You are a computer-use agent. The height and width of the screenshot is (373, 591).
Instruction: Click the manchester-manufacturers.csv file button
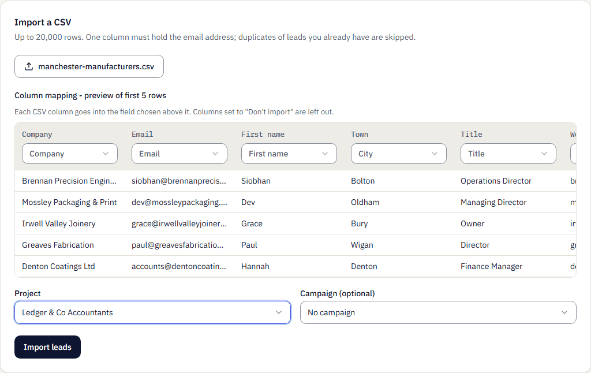tap(89, 66)
